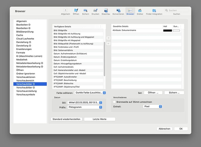The width and height of the screenshot is (201, 147).
Task: Confirm with the OK button
Action: pos(181,129)
